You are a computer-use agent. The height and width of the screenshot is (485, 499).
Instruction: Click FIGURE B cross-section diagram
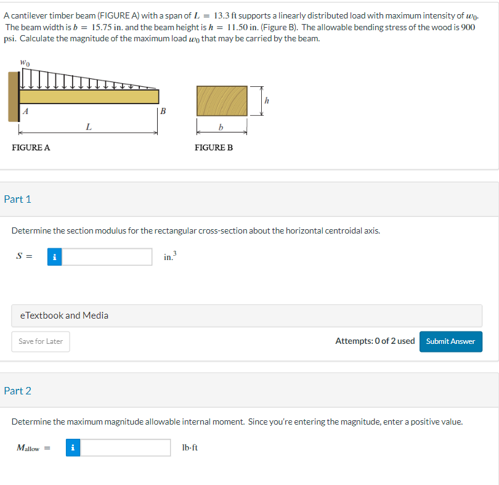tap(221, 100)
